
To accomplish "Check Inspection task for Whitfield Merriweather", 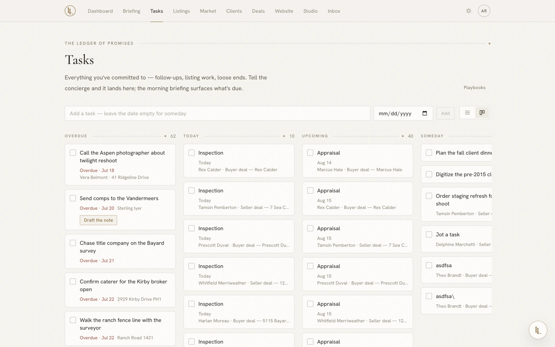I will [191, 266].
